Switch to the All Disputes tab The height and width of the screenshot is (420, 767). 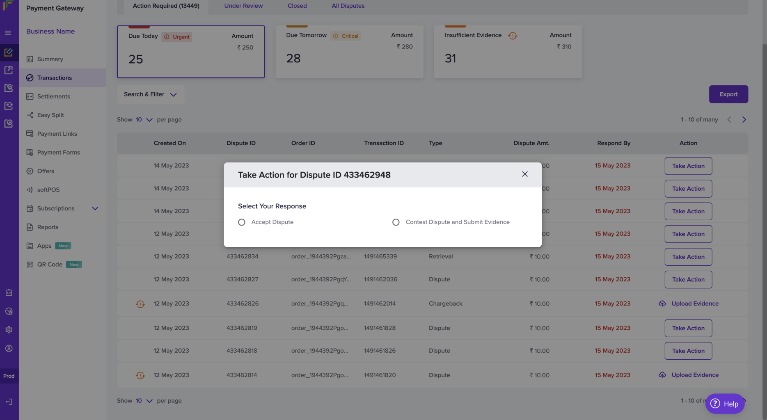(x=348, y=6)
